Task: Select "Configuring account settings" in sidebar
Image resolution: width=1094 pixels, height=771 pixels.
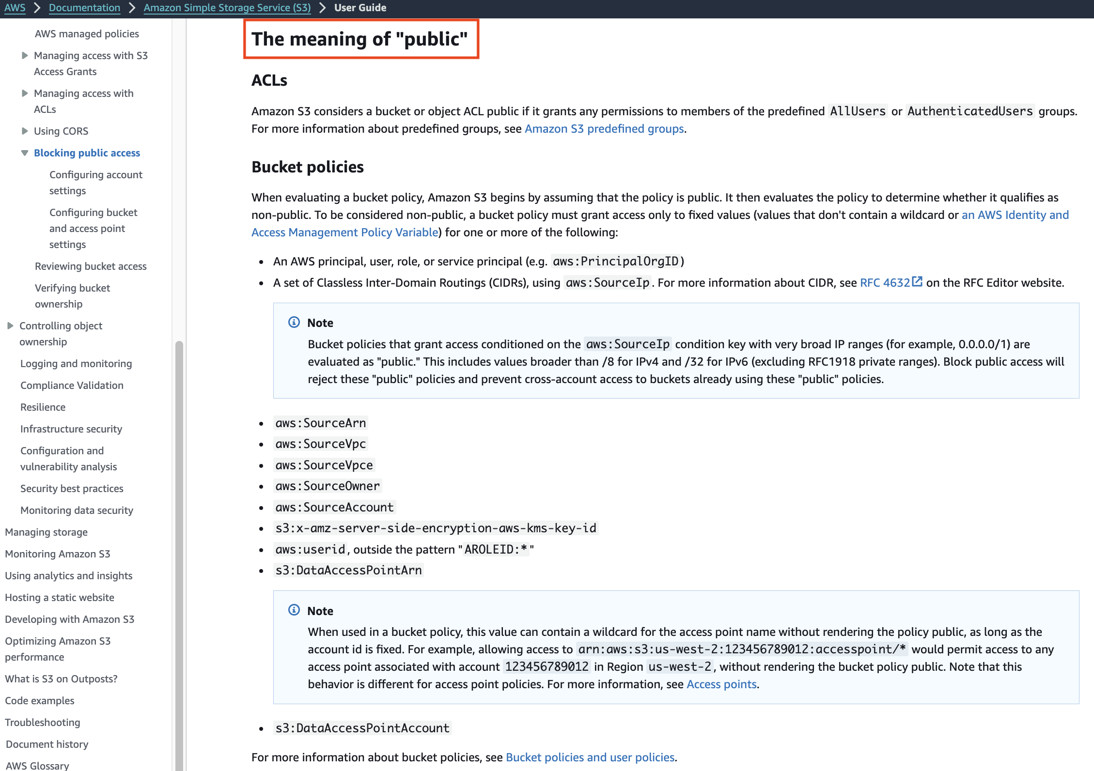Action: tap(95, 182)
